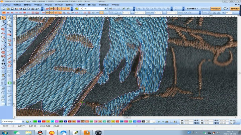This screenshot has height=135, width=241.
Task: Select the rectangle tool at toolbox bottom
Action: coord(3,104)
